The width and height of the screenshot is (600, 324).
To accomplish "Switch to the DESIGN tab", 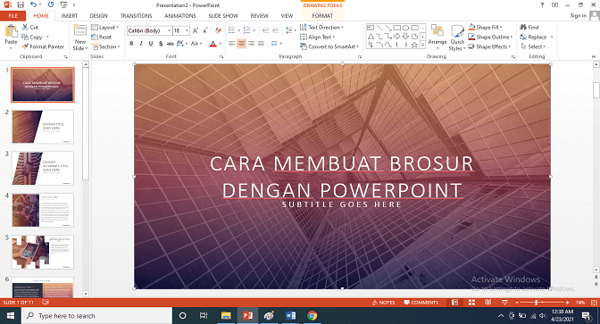I will [x=99, y=16].
